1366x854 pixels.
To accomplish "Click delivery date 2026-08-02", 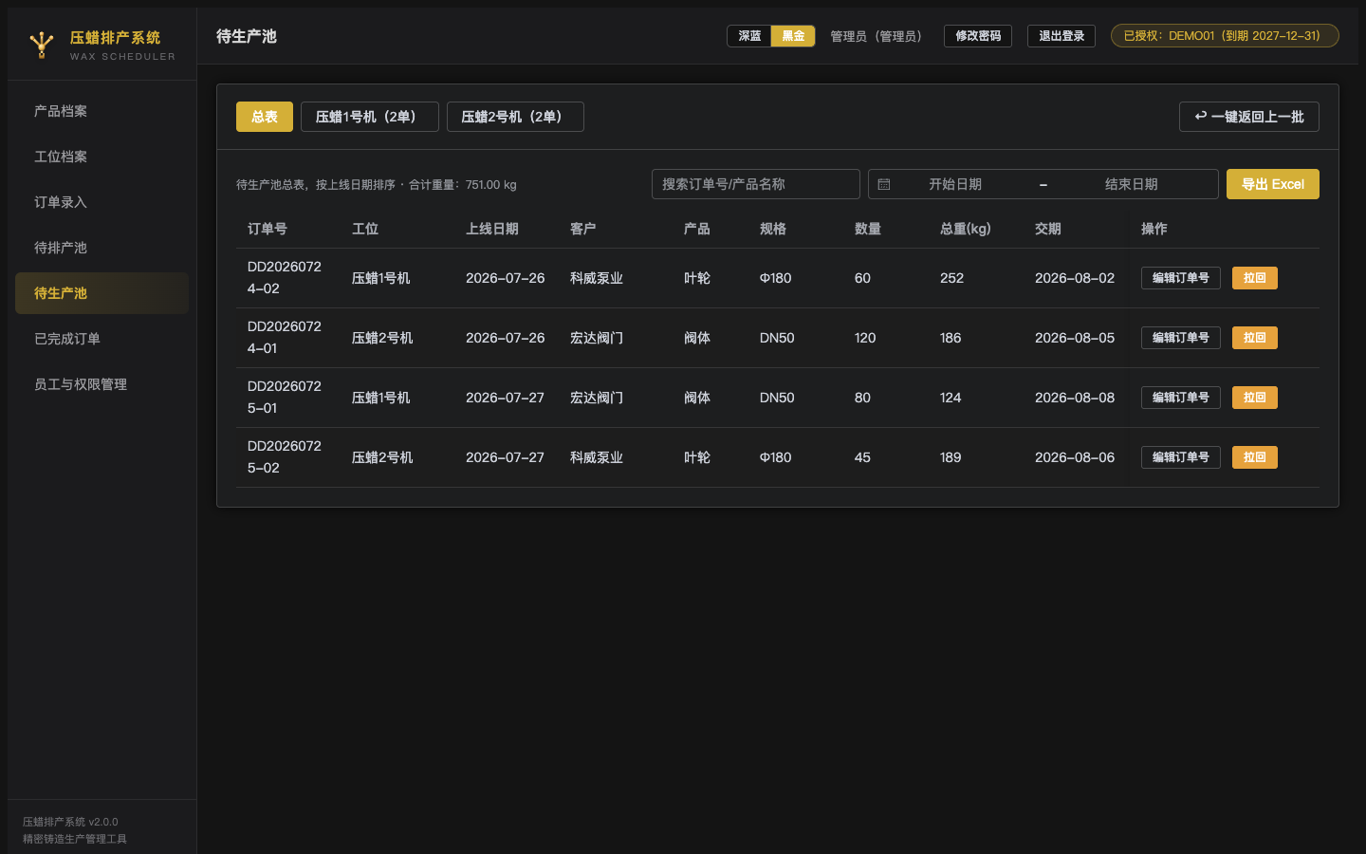I will (1075, 278).
